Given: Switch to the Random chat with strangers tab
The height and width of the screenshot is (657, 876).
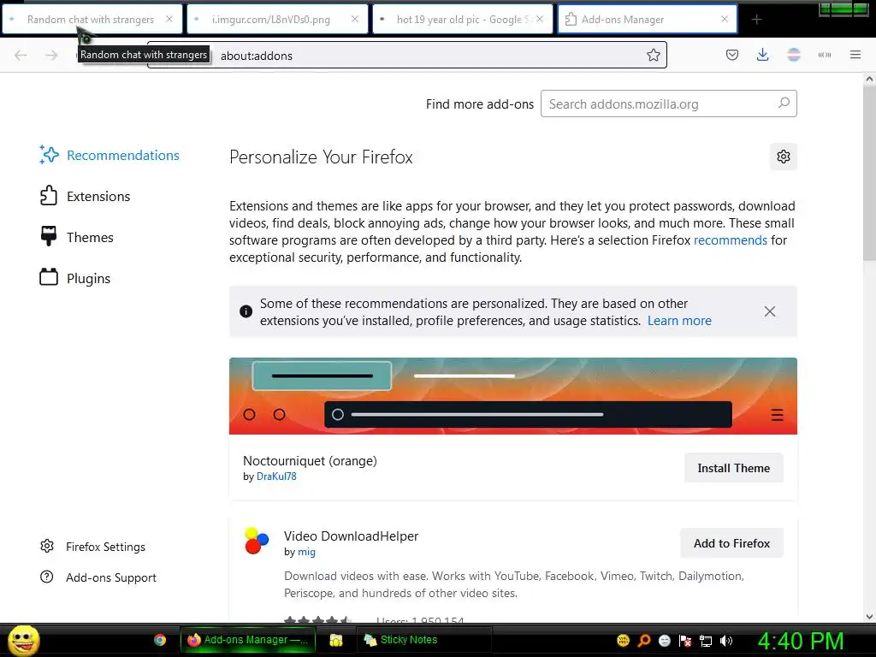Looking at the screenshot, I should [92, 19].
